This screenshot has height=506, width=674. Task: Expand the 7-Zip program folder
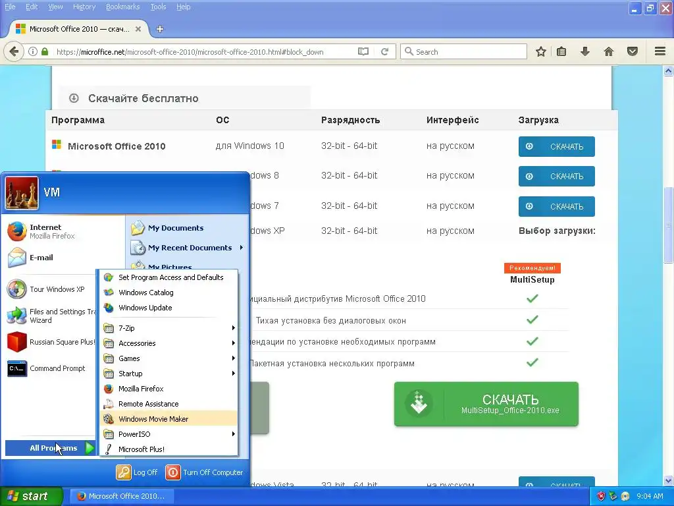[168, 328]
